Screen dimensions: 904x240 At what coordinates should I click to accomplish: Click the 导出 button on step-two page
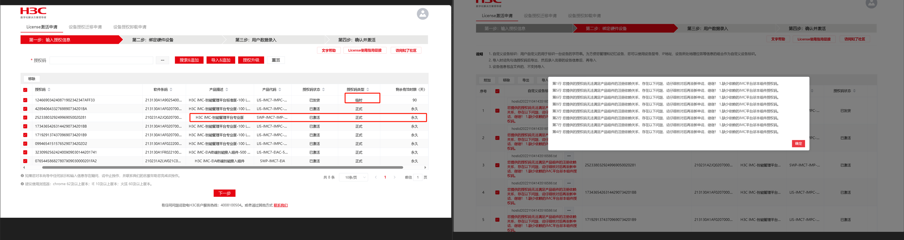coord(526,80)
